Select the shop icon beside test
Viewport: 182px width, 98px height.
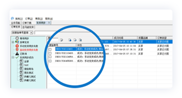(21, 65)
